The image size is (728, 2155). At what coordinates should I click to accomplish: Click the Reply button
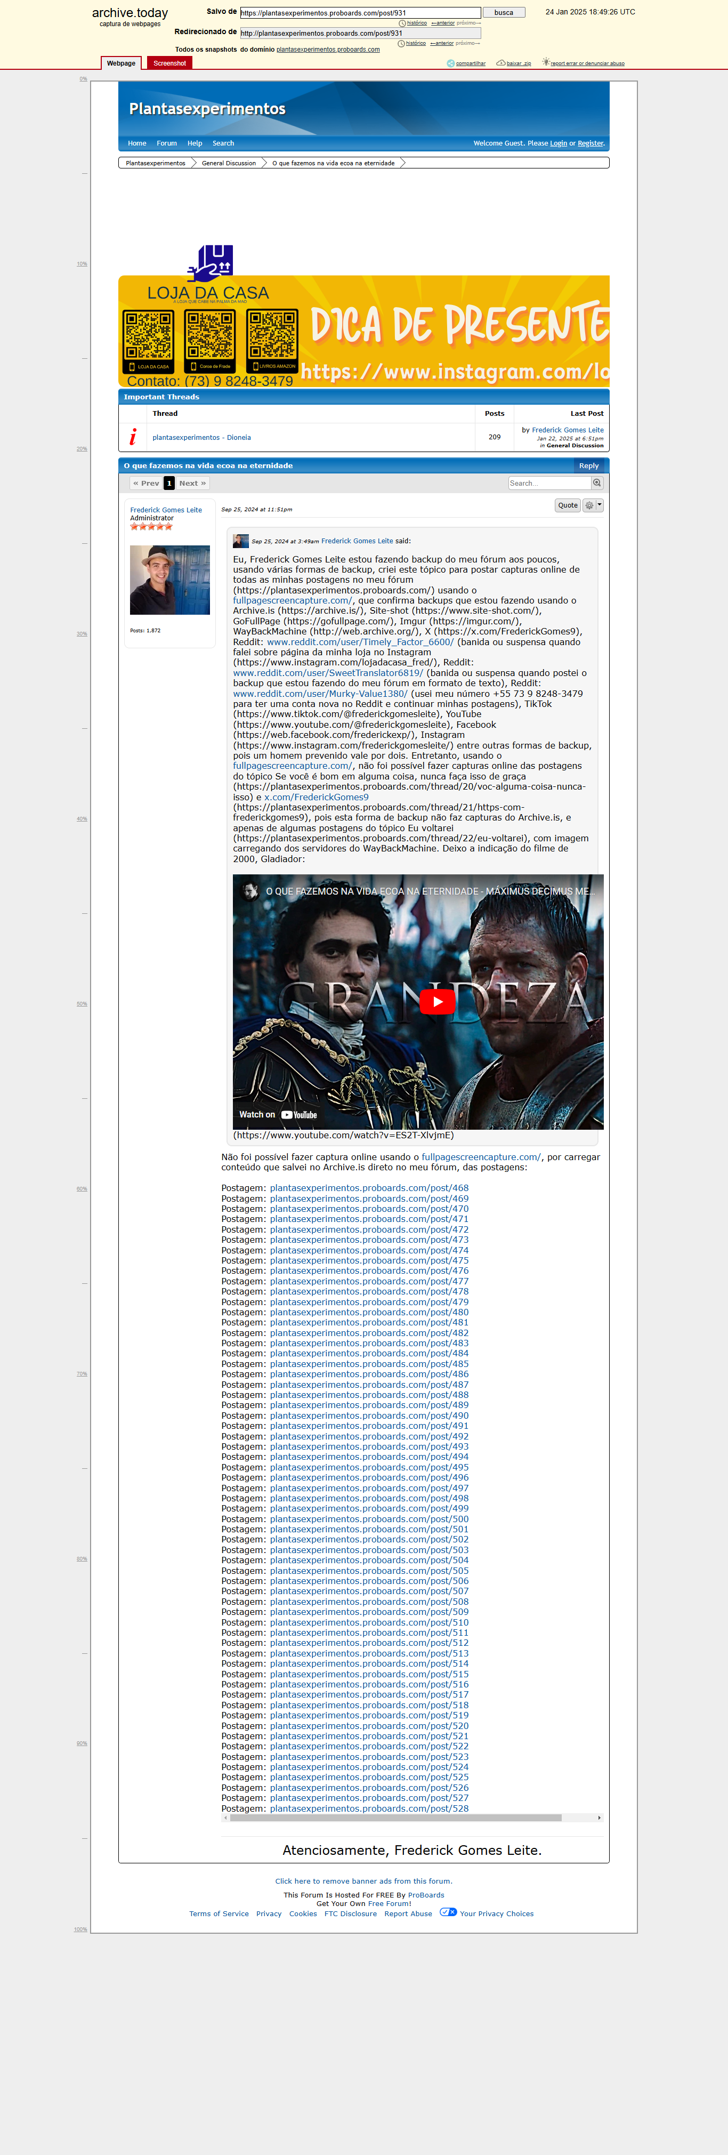[x=588, y=466]
